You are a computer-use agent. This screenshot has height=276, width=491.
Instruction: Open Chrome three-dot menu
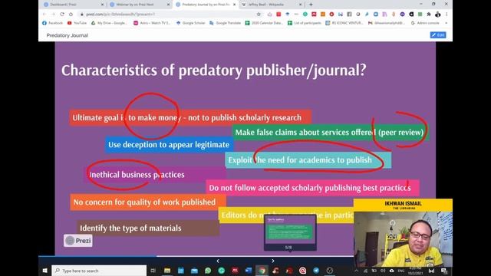coord(447,15)
